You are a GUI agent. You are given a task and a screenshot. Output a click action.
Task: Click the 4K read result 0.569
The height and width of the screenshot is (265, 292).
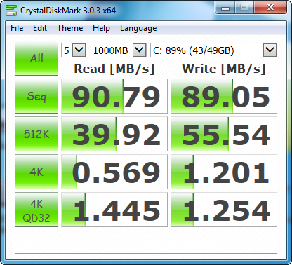coord(114,172)
